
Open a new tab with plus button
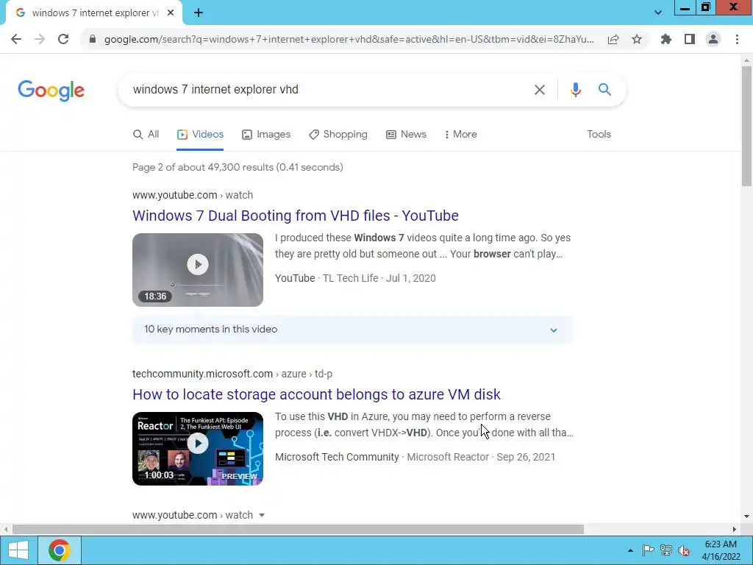tap(199, 13)
